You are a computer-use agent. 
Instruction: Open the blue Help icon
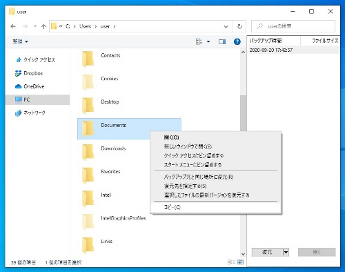[x=237, y=41]
